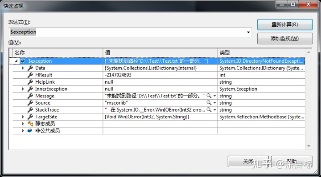Click the HelpLink null value cell
This screenshot has height=177, width=321.
(x=160, y=82)
